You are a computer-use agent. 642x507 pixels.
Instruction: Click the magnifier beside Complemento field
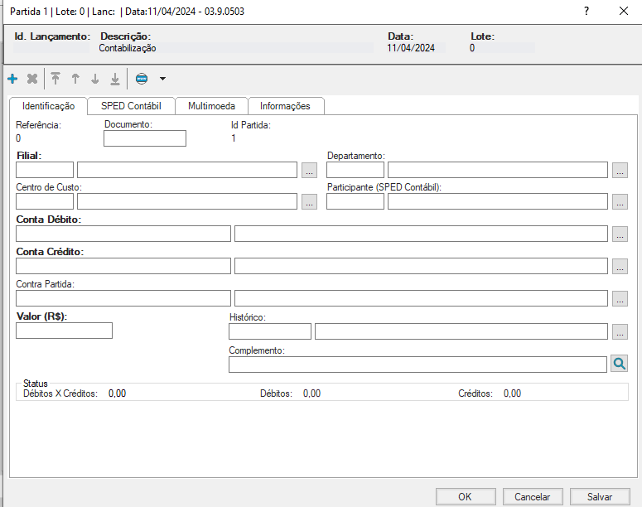tap(619, 364)
